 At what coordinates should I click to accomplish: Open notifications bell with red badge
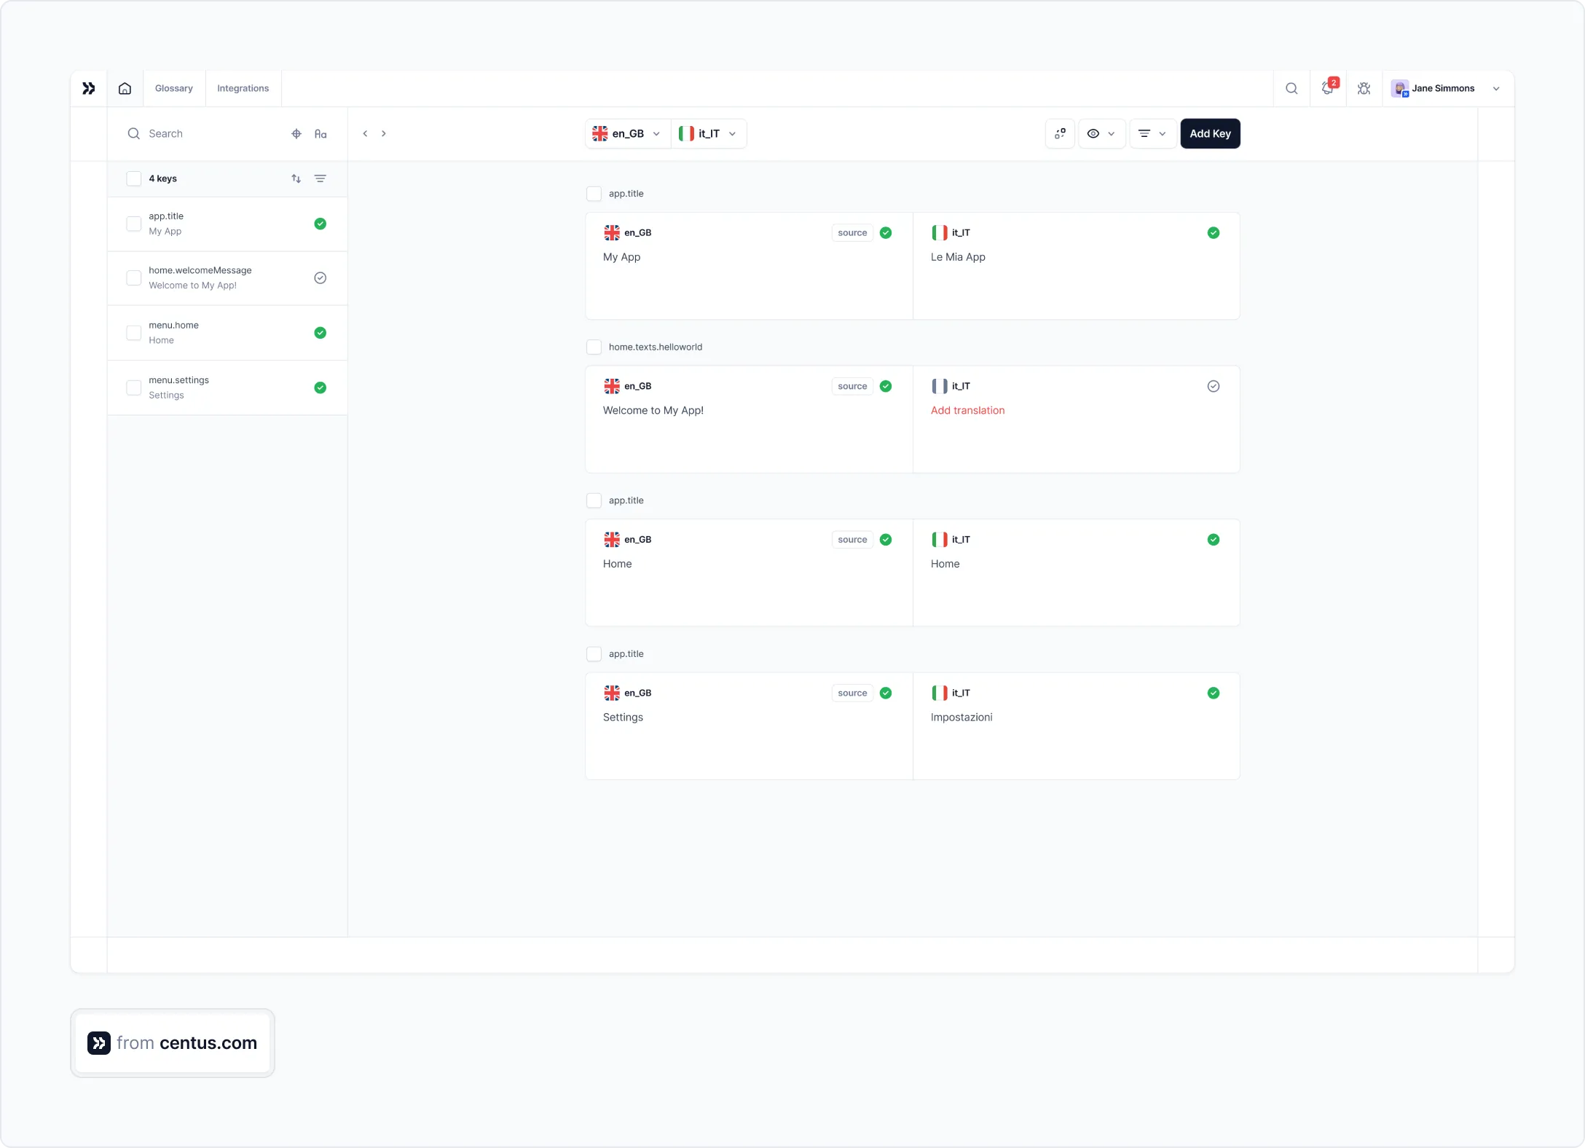coord(1328,88)
